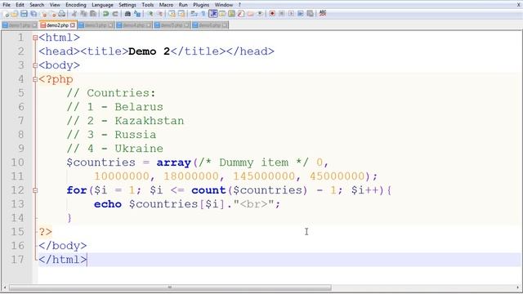The width and height of the screenshot is (523, 294).
Task: Open the Window menu
Action: tap(223, 5)
